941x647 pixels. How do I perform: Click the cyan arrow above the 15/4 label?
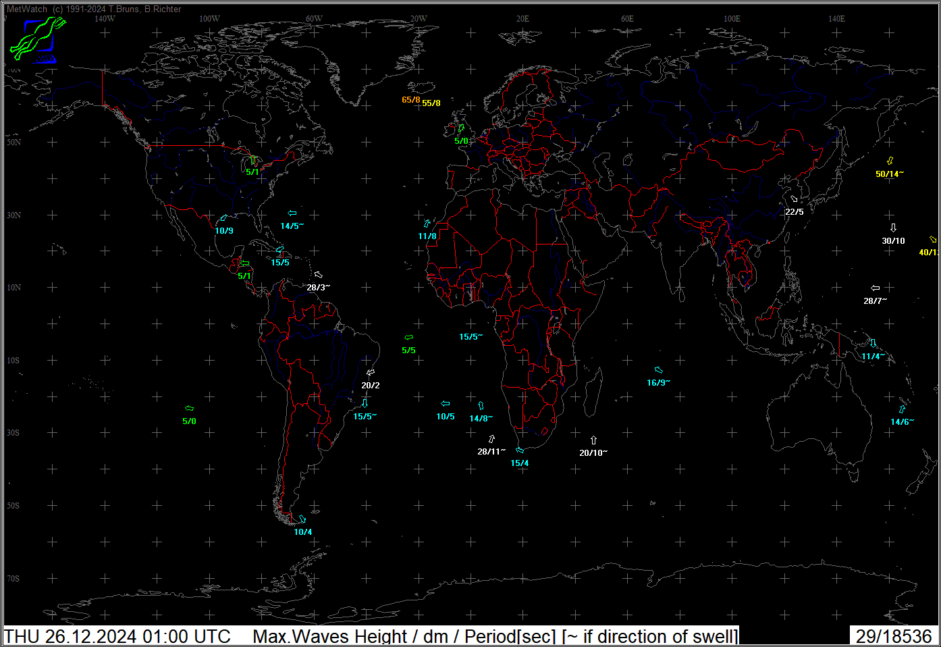pos(519,450)
